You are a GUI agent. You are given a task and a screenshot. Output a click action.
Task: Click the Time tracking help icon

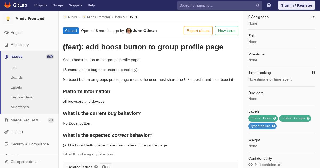tap(313, 73)
